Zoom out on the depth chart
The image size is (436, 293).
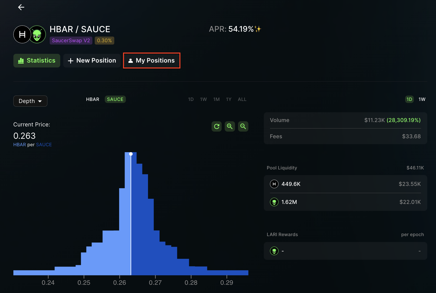pyautogui.click(x=243, y=126)
